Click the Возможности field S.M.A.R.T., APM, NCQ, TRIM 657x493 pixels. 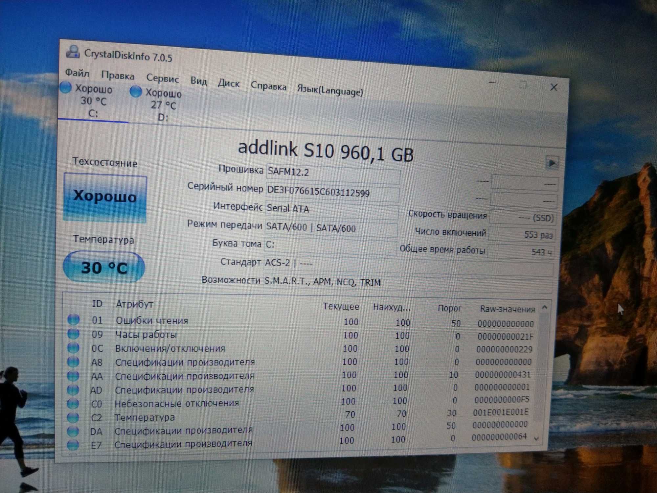pyautogui.click(x=408, y=283)
